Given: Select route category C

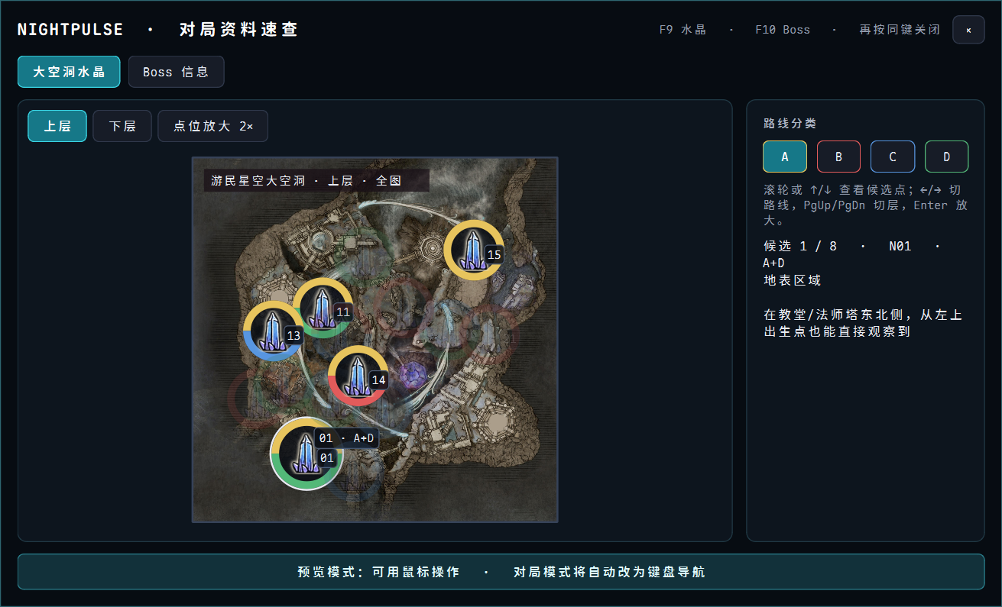Looking at the screenshot, I should pyautogui.click(x=893, y=157).
